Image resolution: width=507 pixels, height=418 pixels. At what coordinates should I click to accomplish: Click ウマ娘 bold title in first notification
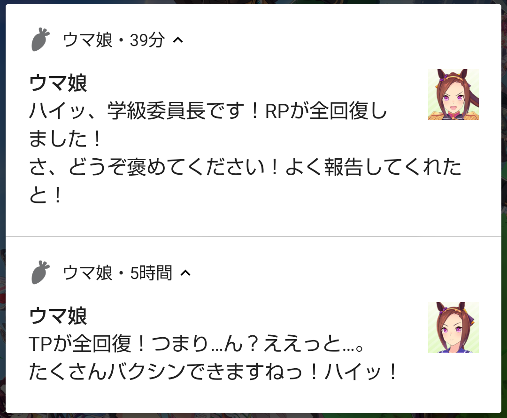(x=58, y=83)
